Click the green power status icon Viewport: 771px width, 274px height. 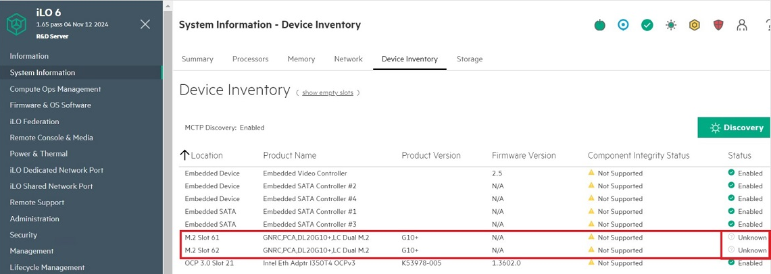599,25
